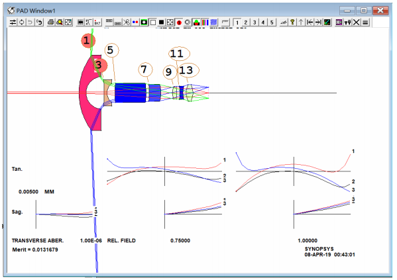397x280 pixels.
Task: Toggle the white square background button
Action: pyautogui.click(x=152, y=23)
